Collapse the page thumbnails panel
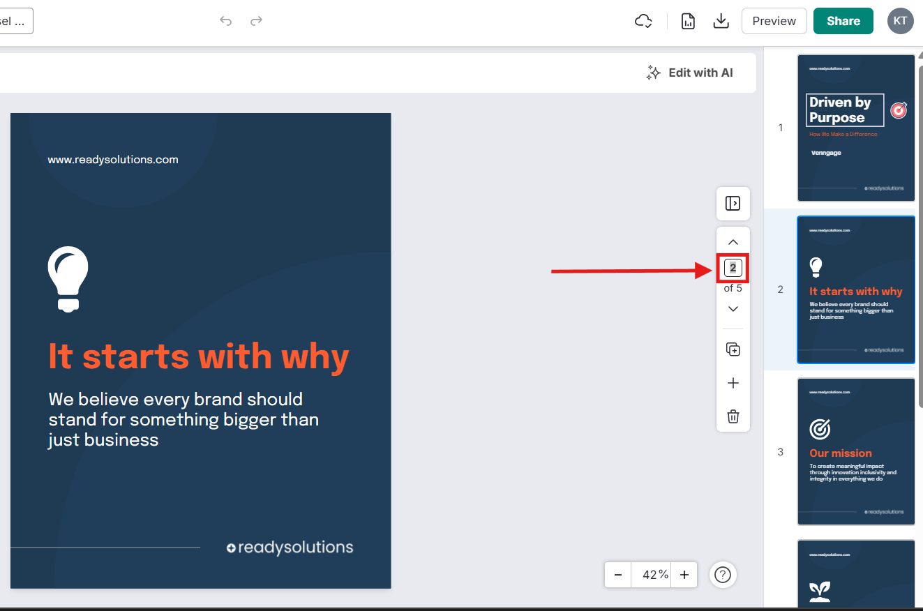 733,203
